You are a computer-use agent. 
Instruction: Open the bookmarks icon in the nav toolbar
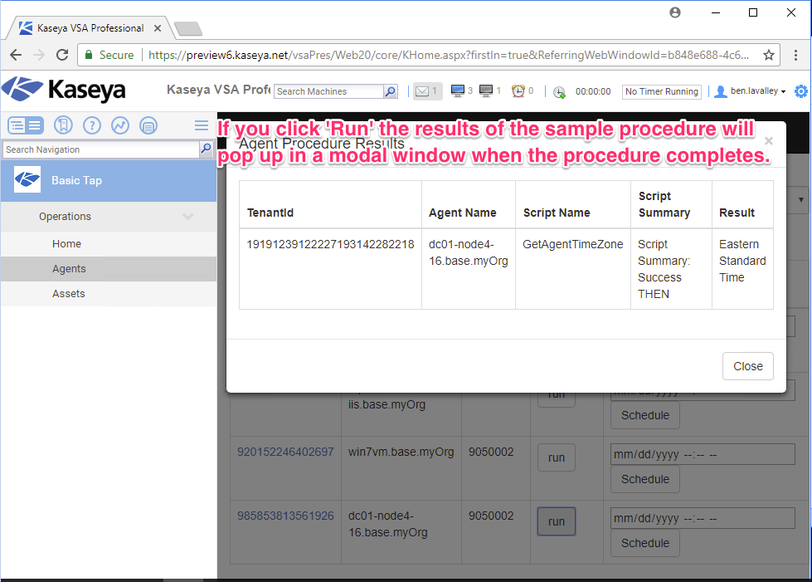pos(63,125)
